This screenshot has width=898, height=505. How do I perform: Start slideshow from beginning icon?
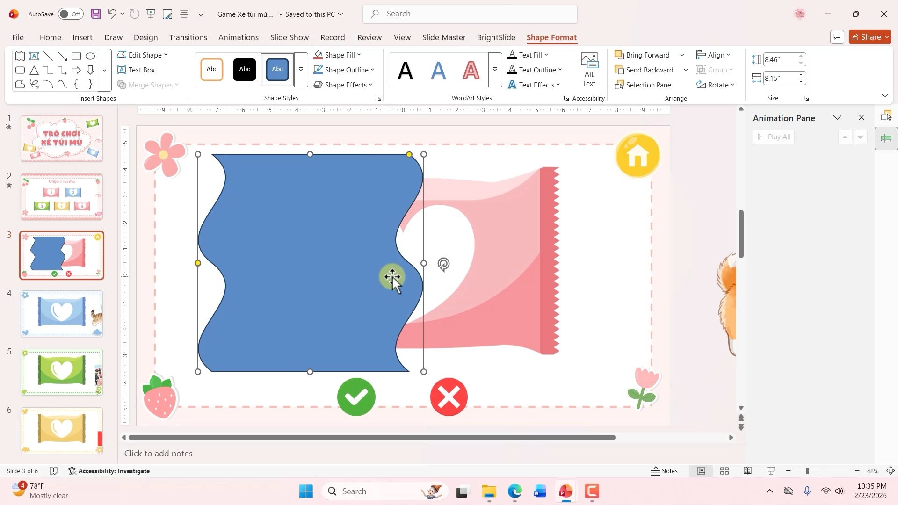coord(151,14)
